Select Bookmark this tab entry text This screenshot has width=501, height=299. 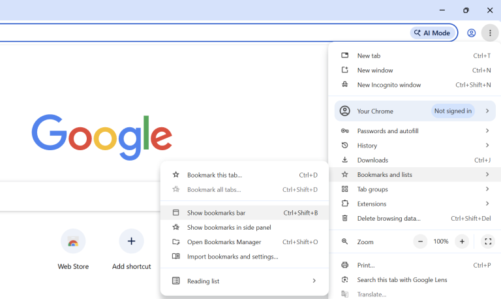point(215,175)
